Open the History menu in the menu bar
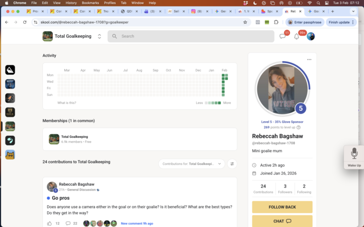 [x=71, y=3]
